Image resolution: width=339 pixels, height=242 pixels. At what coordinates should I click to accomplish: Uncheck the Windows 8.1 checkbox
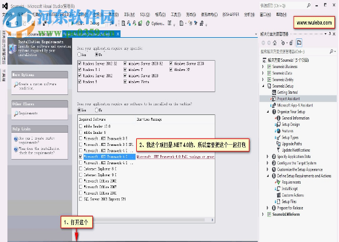point(80,70)
